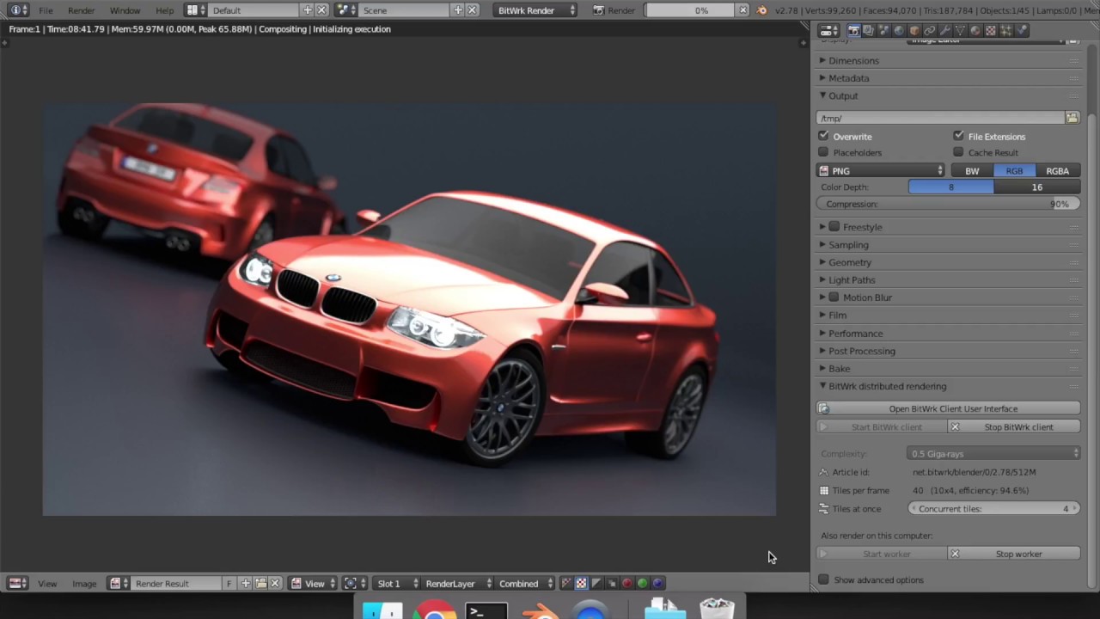
Task: Enable the Motion Blur checkbox
Action: coord(834,297)
